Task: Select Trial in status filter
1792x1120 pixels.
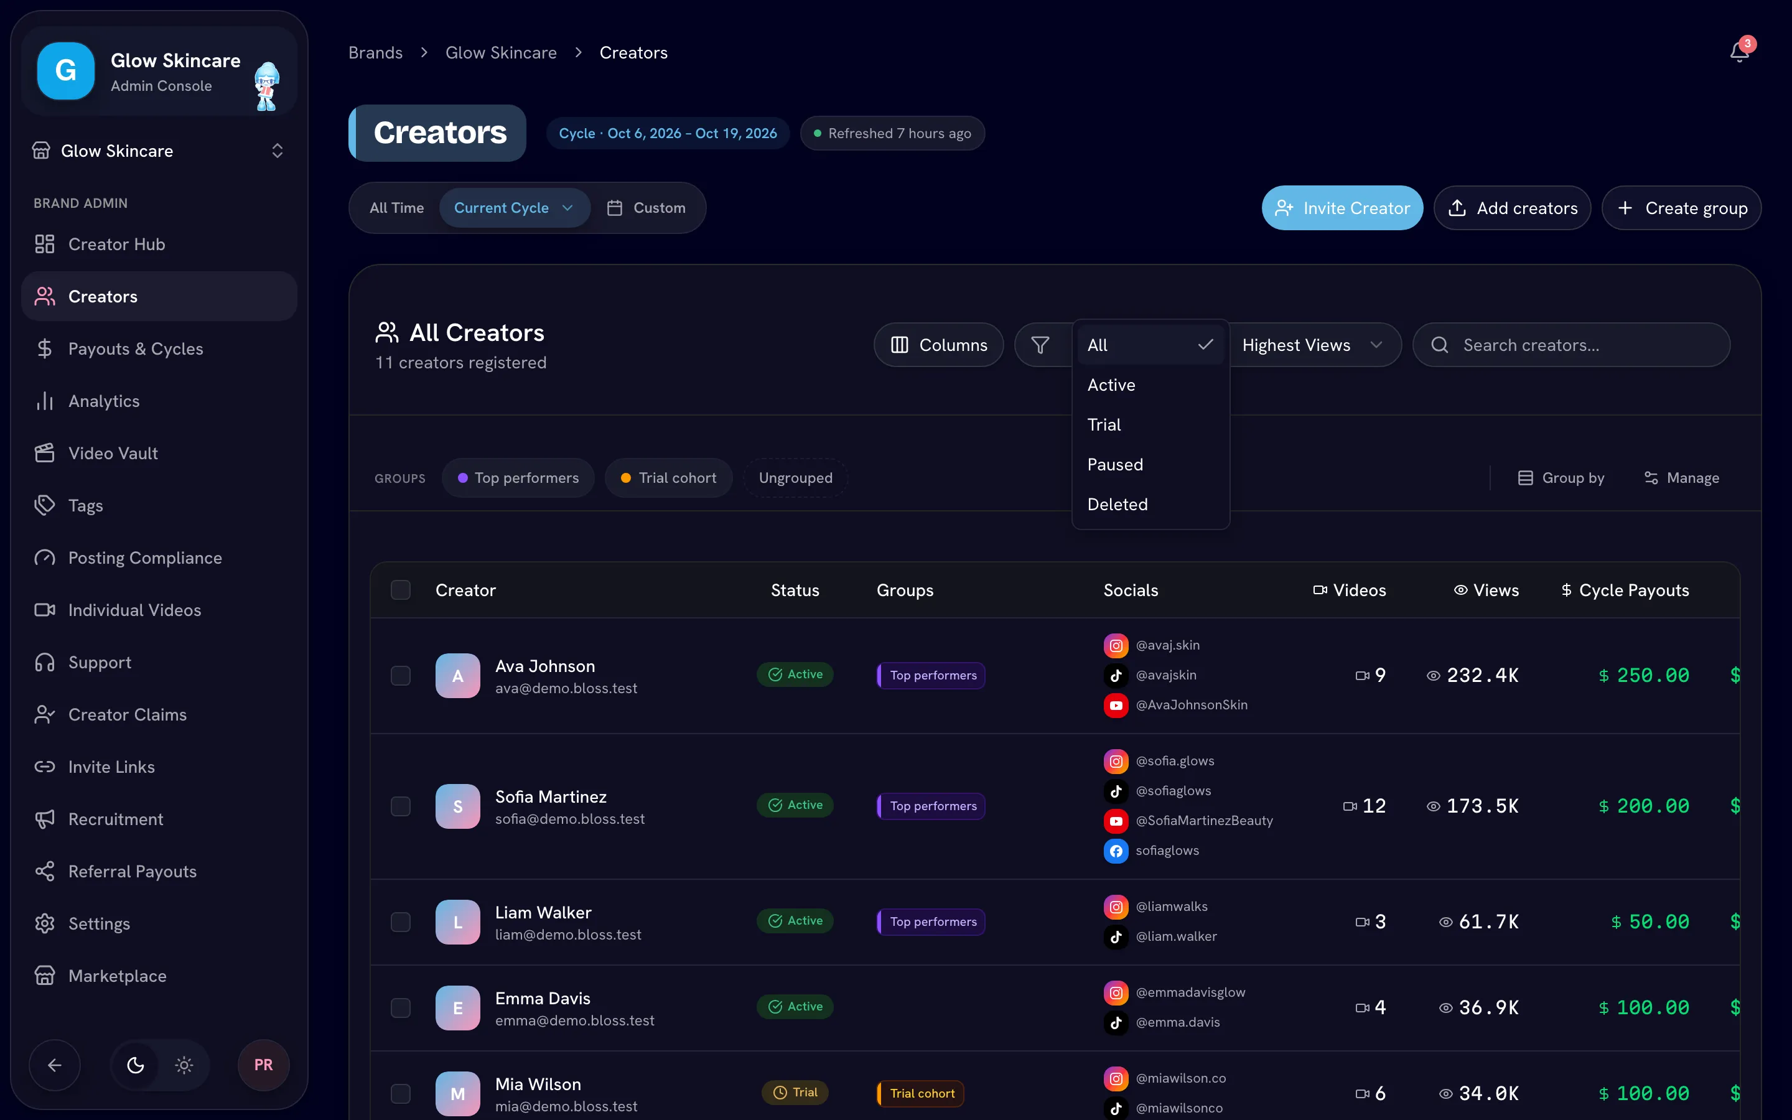Action: [x=1150, y=425]
